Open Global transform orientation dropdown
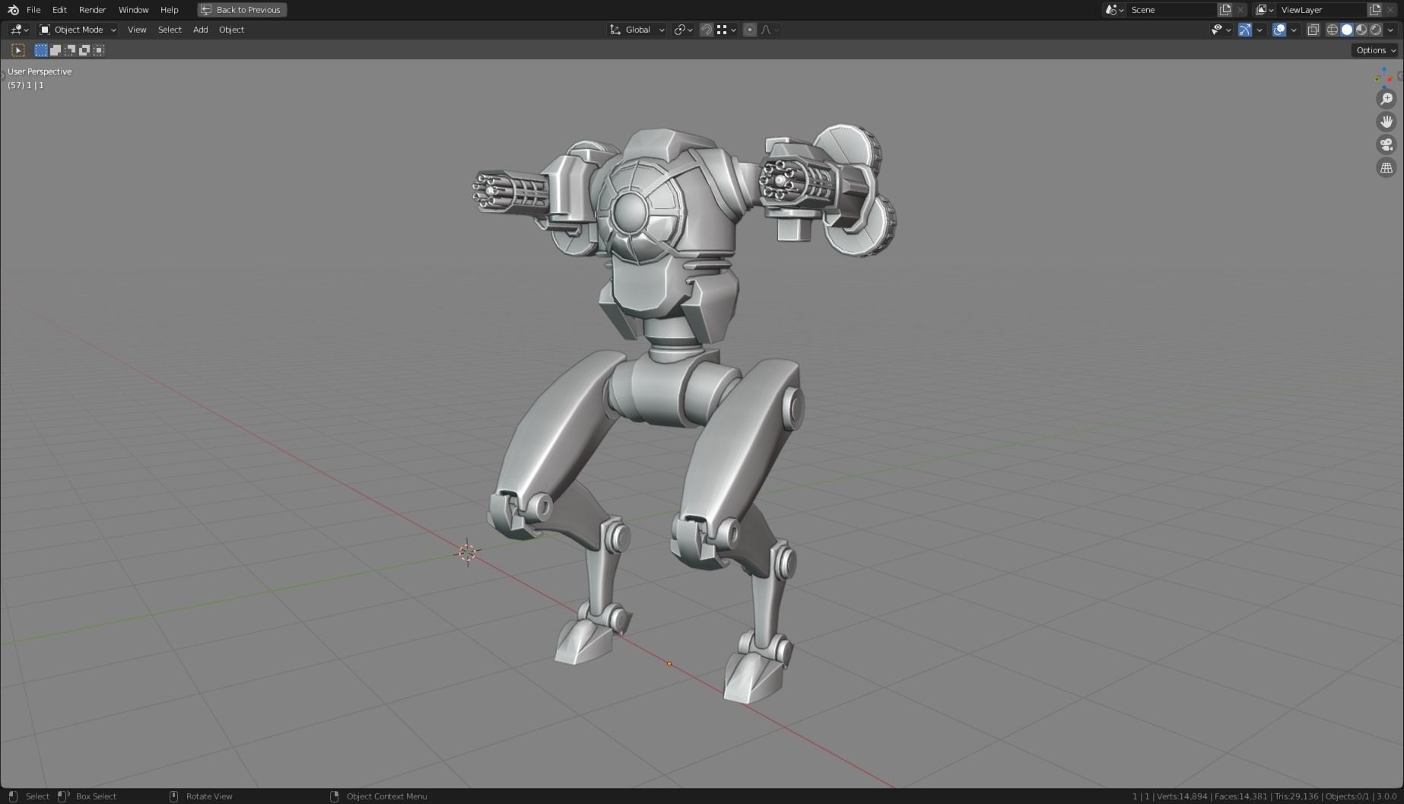Screen dimensions: 1404x804 coord(637,30)
